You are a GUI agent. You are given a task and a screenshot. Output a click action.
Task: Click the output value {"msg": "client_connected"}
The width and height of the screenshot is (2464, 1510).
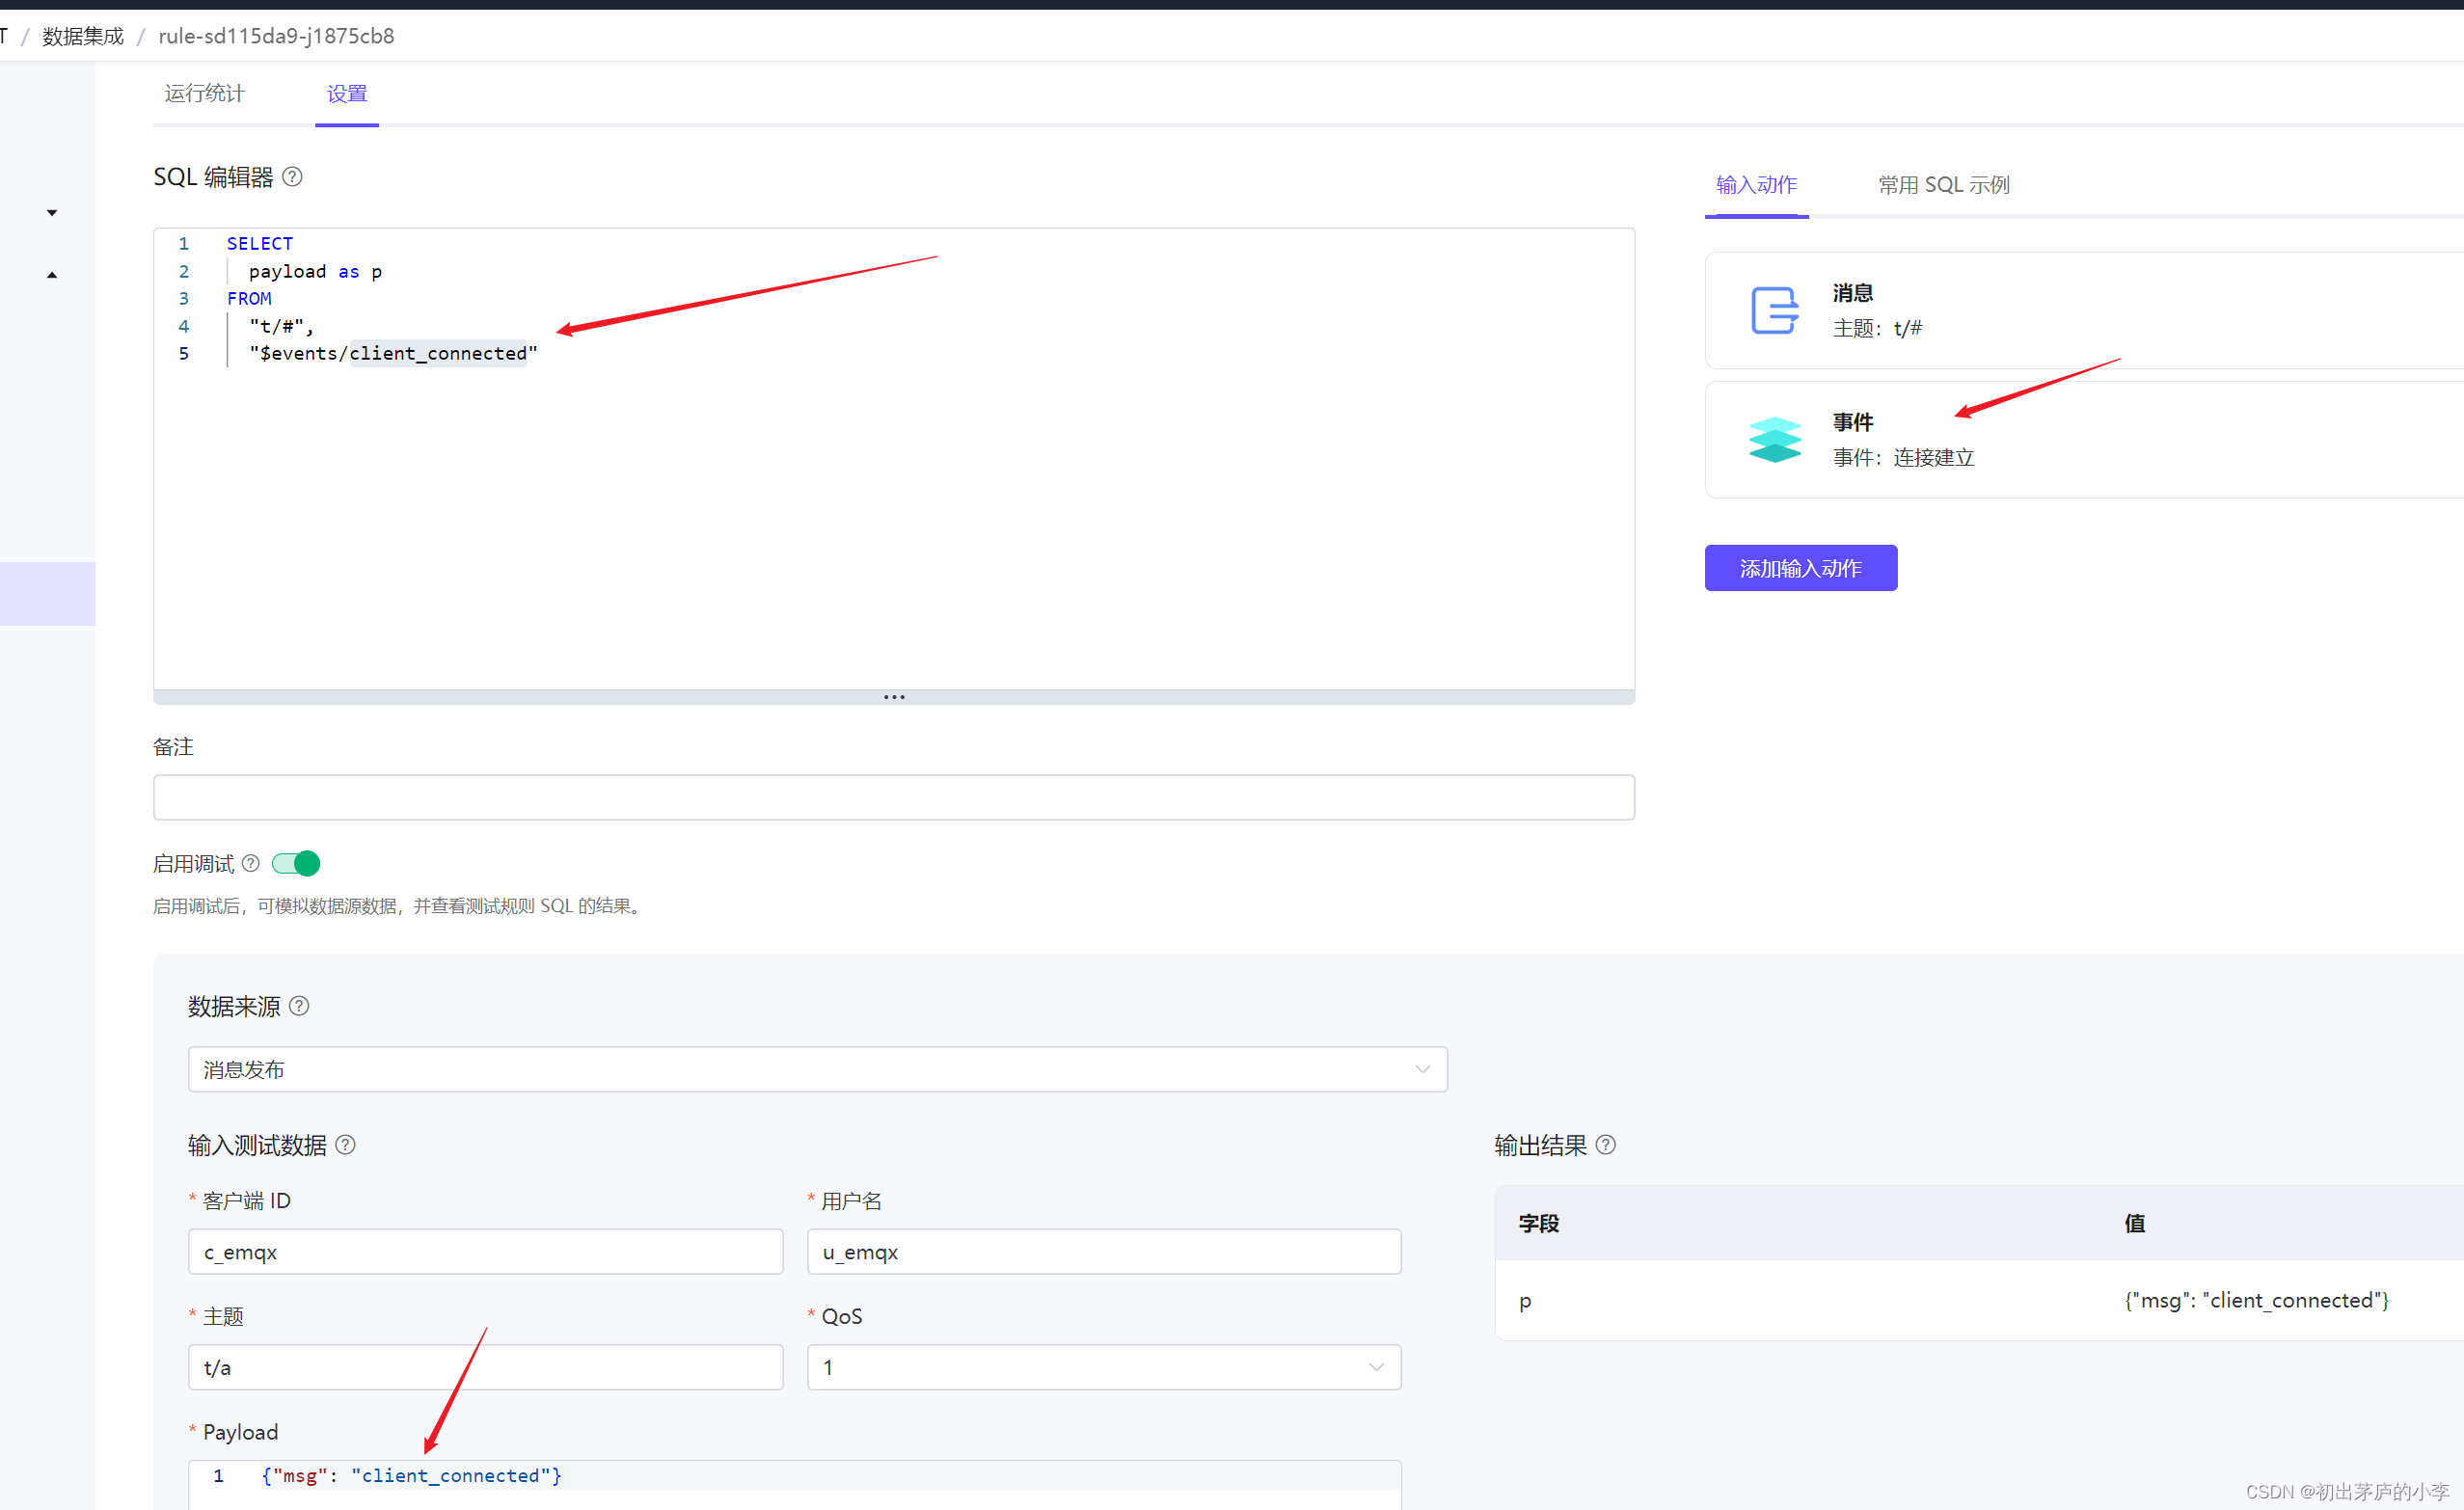coord(2256,1300)
